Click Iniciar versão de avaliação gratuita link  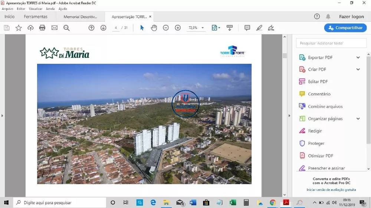point(331,190)
